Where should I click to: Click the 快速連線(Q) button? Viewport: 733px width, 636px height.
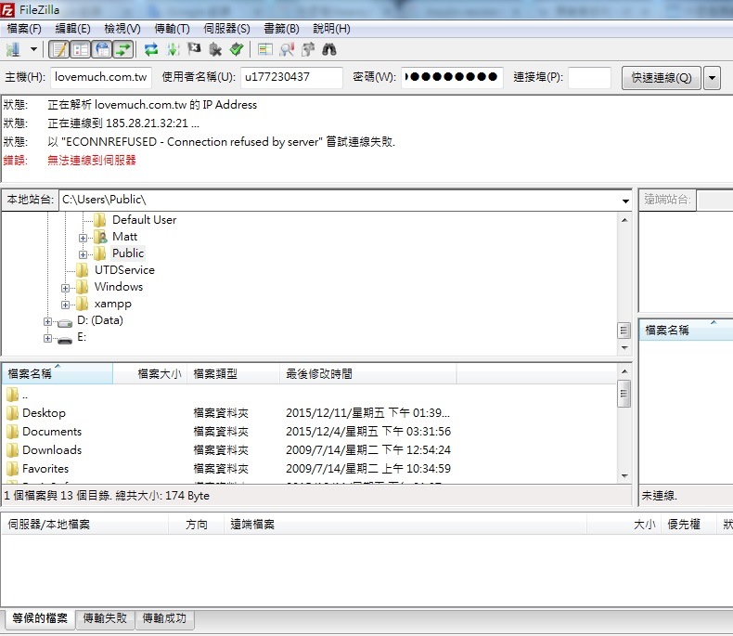pos(661,78)
